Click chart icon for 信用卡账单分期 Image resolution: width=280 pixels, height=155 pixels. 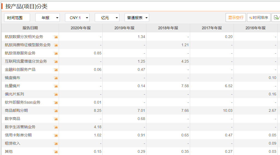pos(56,135)
